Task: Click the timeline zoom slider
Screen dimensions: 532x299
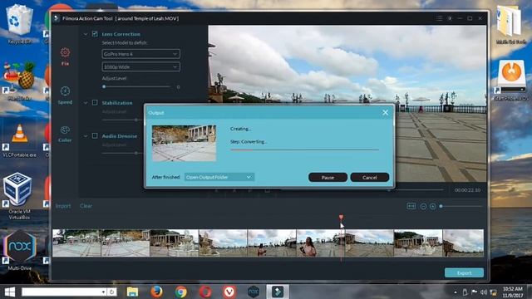Action: [461, 206]
